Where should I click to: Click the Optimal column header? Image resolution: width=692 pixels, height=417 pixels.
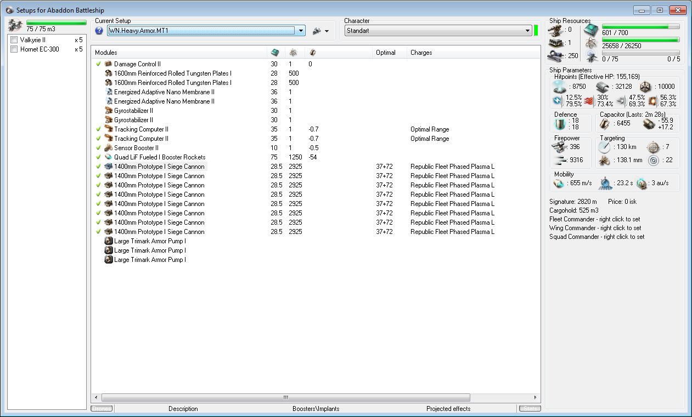coord(391,53)
